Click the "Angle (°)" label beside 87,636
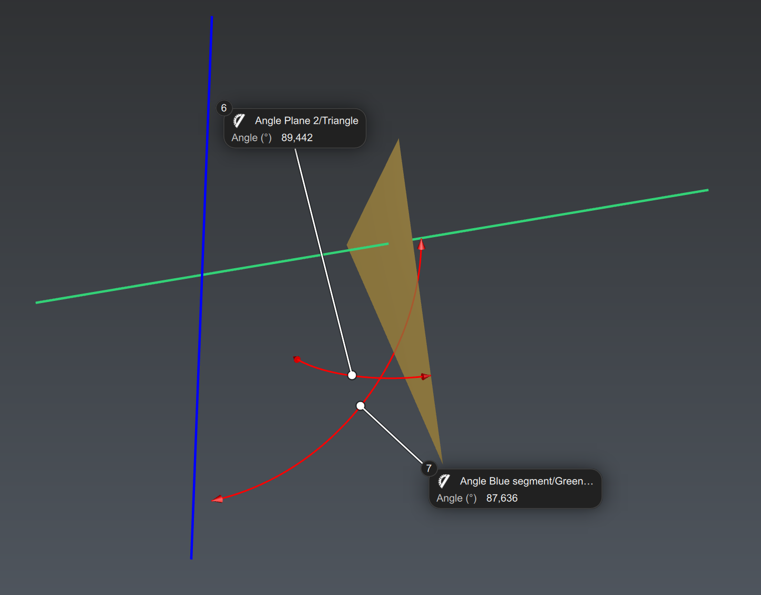The image size is (761, 595). click(x=456, y=498)
